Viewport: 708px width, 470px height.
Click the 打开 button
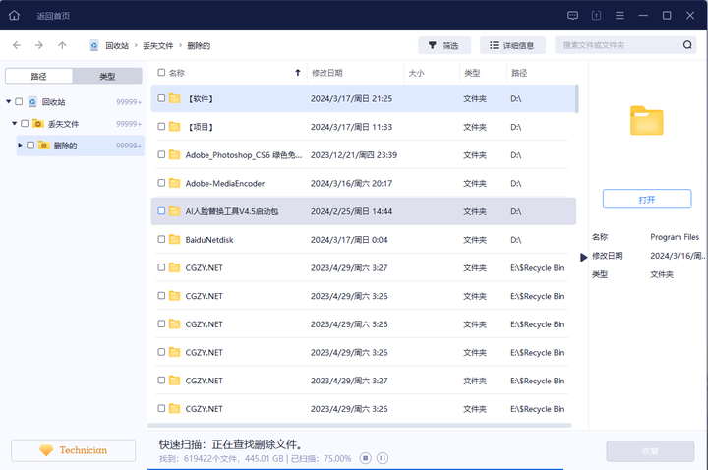point(647,199)
